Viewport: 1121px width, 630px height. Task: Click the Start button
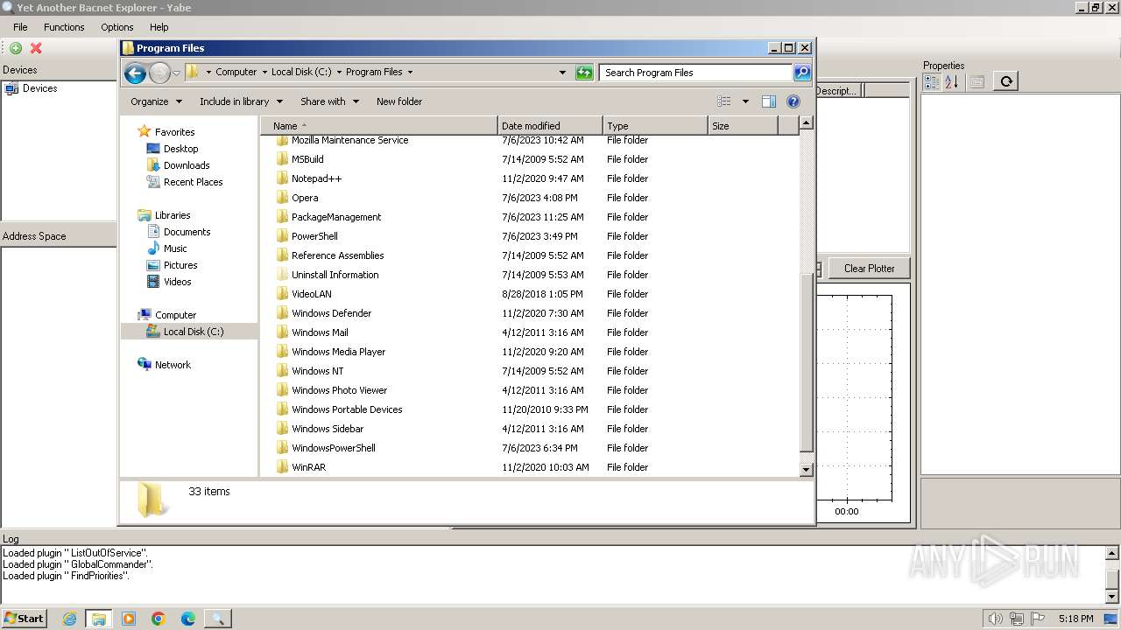click(x=24, y=619)
